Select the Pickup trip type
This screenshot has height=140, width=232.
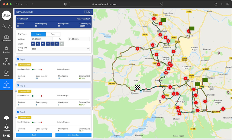tap(38, 34)
